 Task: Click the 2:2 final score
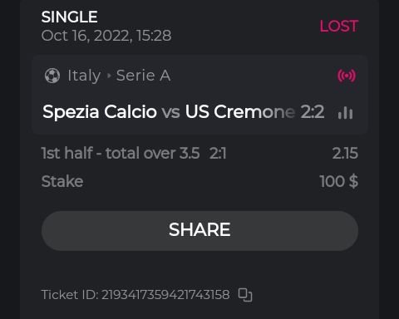pos(313,112)
